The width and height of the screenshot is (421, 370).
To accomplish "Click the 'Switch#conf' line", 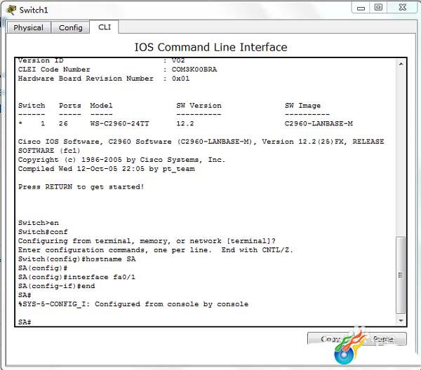I will click(43, 232).
